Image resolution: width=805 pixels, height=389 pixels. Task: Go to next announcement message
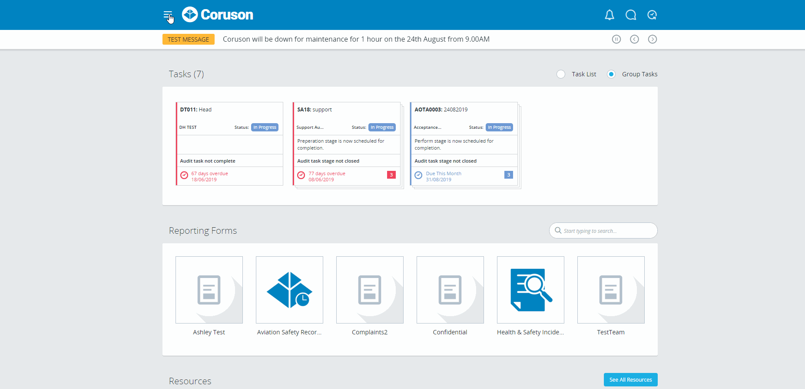click(x=653, y=39)
